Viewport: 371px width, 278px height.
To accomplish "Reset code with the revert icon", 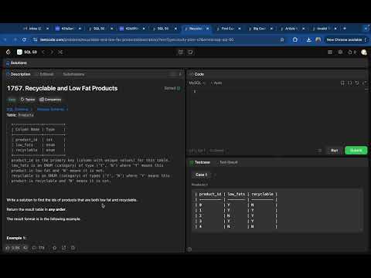I will click(x=357, y=83).
